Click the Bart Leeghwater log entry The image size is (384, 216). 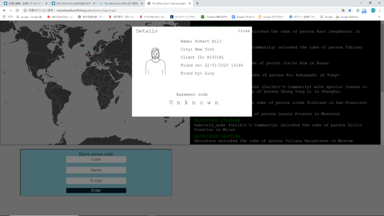click(306, 31)
